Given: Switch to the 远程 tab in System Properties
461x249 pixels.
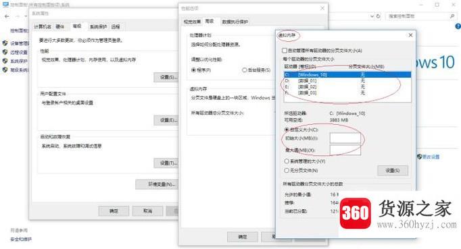Looking at the screenshot, I should point(116,27).
